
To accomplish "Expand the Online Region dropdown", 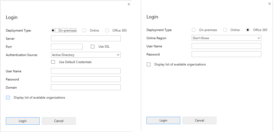I will point(226,38).
